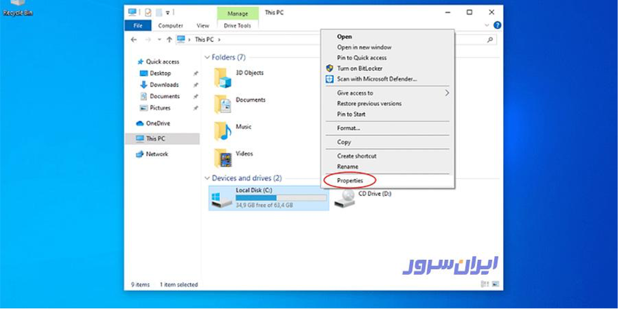Screen dimensions: 619x309
Task: Select the Documents folder icon in Folders
Action: click(x=222, y=104)
